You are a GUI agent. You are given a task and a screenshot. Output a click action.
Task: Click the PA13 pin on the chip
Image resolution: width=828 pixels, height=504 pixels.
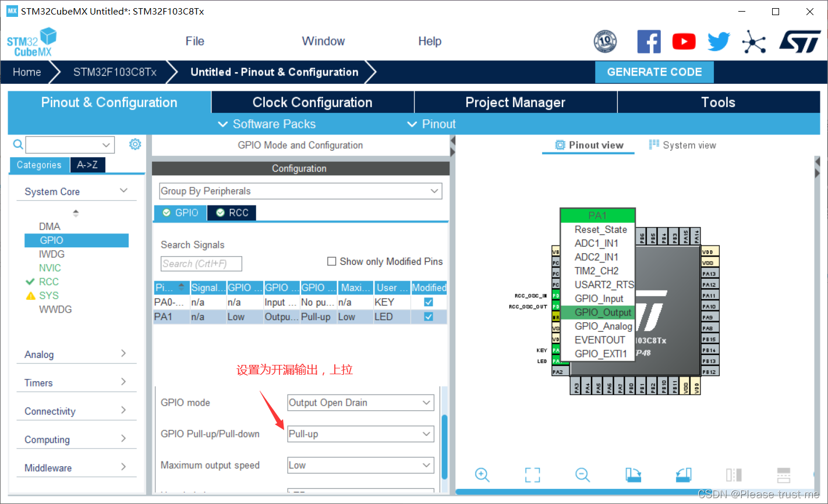[710, 274]
